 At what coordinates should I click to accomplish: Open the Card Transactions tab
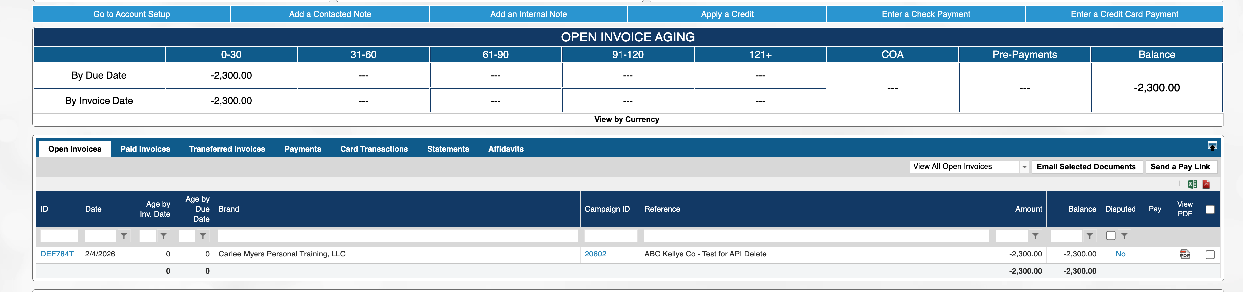374,149
